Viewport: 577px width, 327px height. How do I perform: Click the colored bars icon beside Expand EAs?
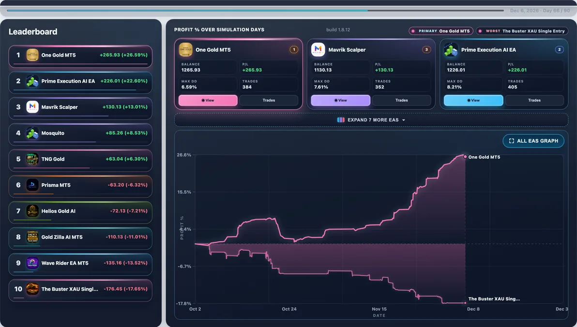click(341, 120)
